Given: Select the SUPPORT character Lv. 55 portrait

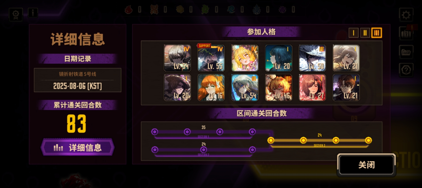Looking at the screenshot, I should pyautogui.click(x=211, y=58).
